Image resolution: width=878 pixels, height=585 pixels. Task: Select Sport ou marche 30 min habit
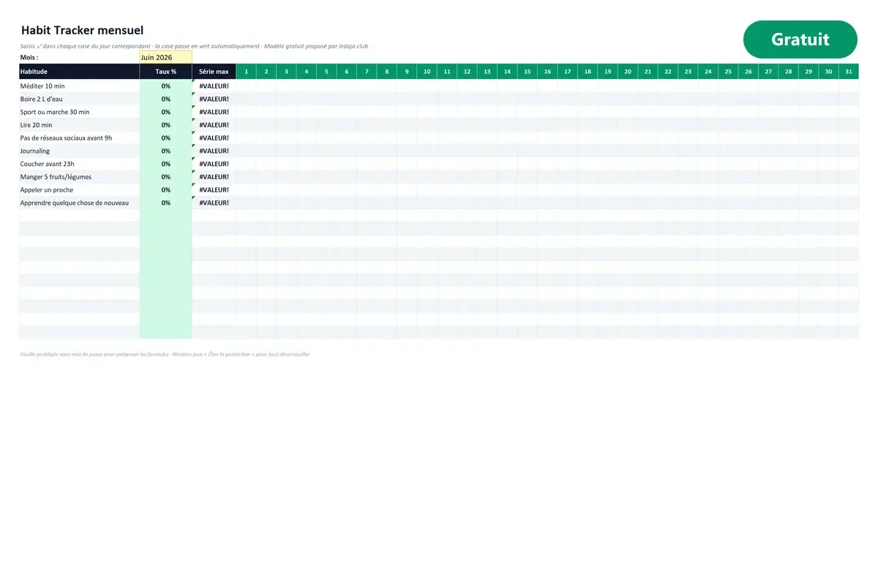pyautogui.click(x=79, y=112)
